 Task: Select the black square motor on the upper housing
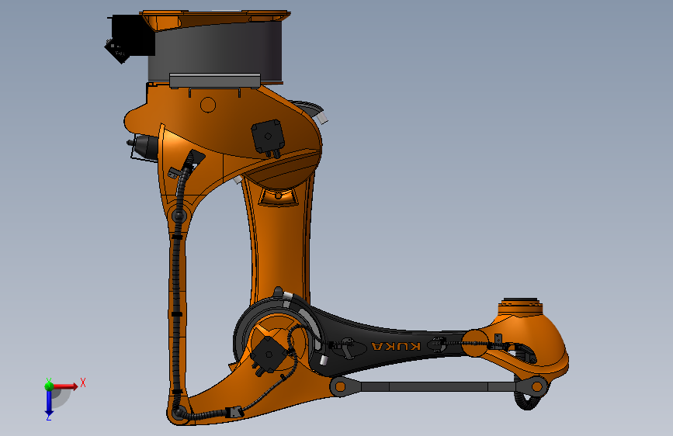[x=269, y=137]
